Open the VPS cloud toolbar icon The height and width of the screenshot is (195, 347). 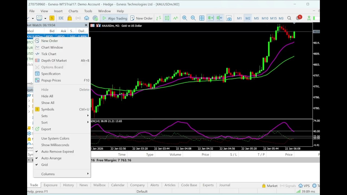86,18
